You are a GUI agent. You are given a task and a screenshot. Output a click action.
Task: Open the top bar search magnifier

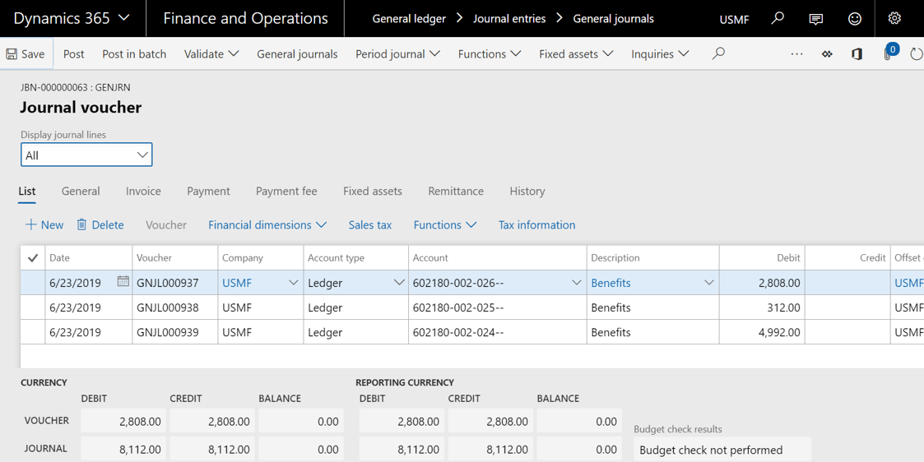click(x=778, y=18)
